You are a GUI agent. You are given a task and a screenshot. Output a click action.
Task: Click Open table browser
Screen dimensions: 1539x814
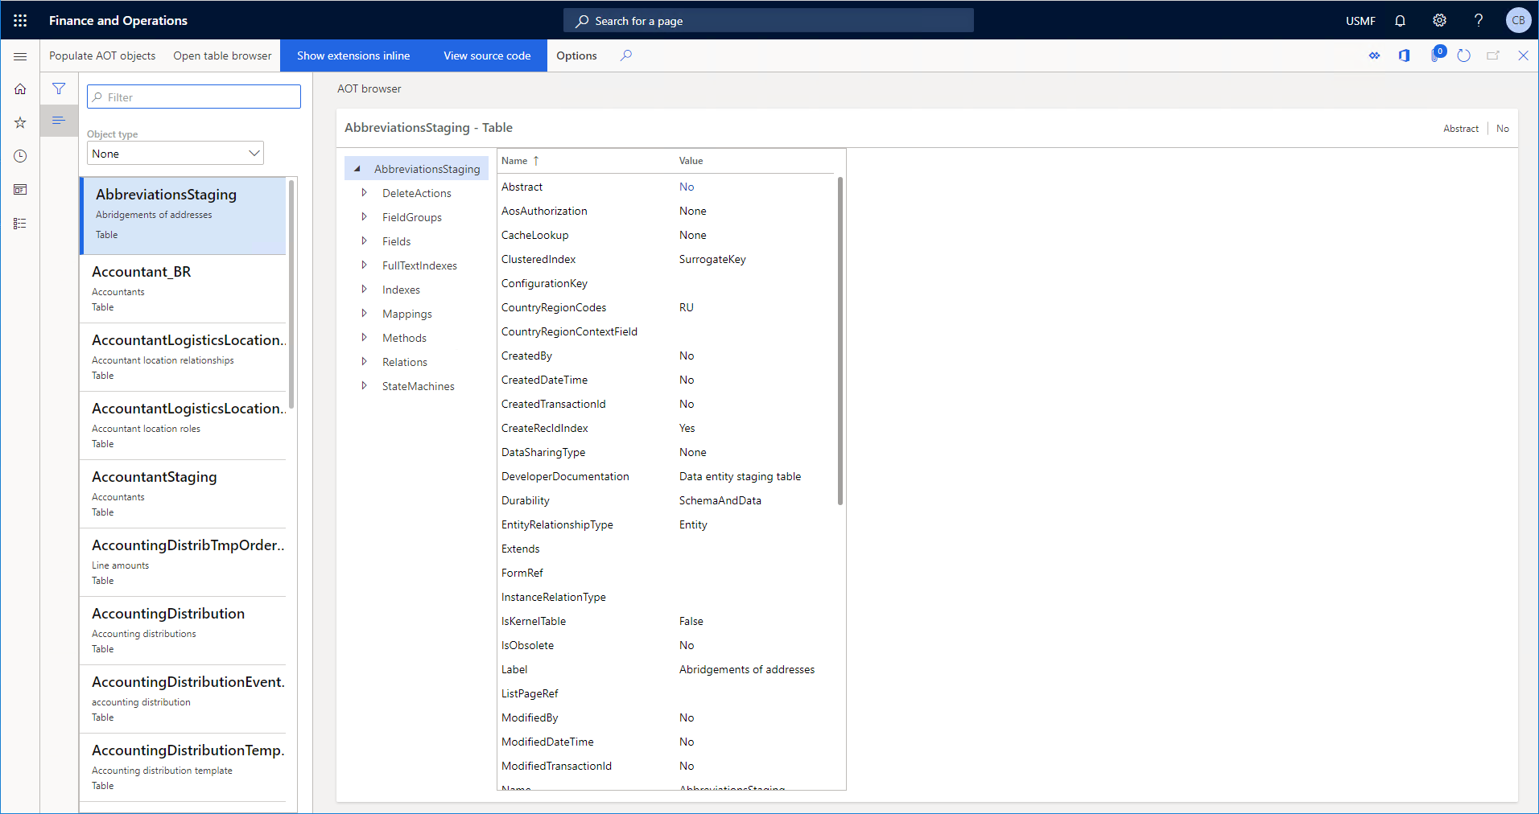(222, 55)
